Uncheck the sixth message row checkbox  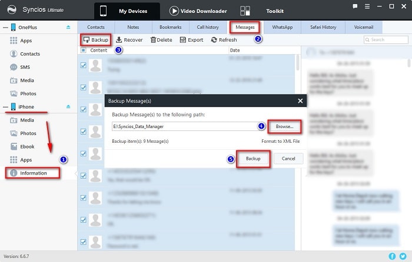coord(84,176)
